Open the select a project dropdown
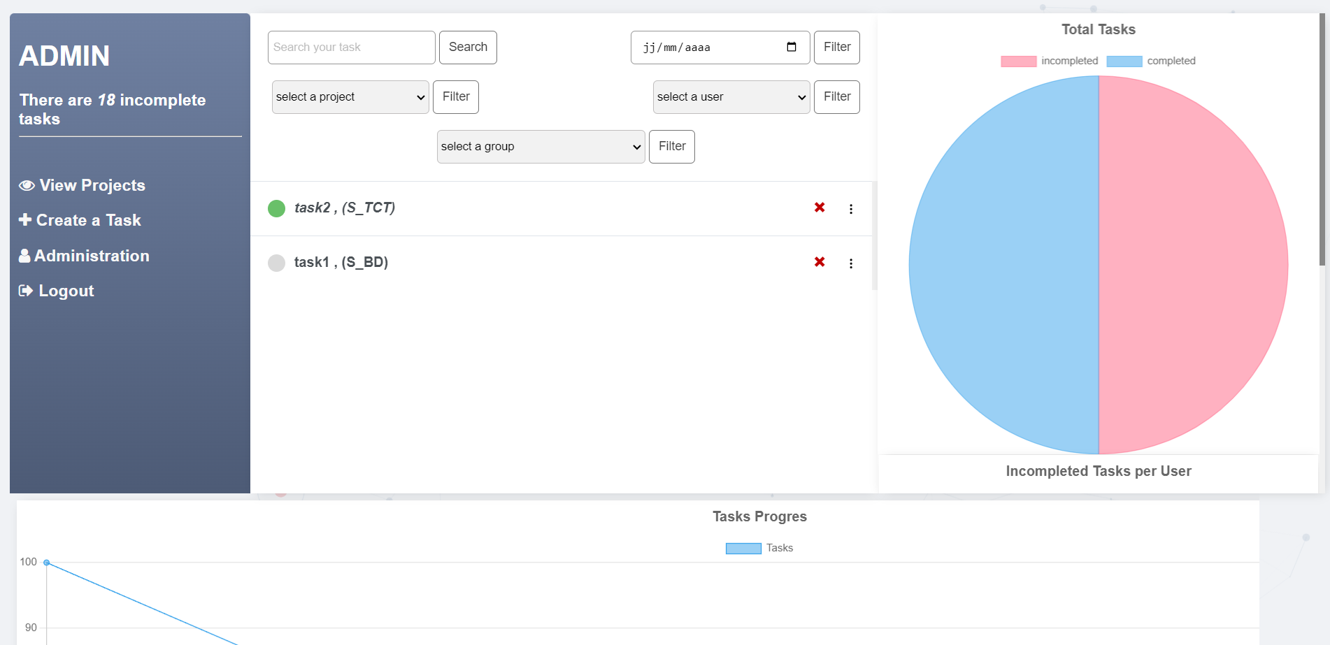1330x645 pixels. click(x=350, y=97)
